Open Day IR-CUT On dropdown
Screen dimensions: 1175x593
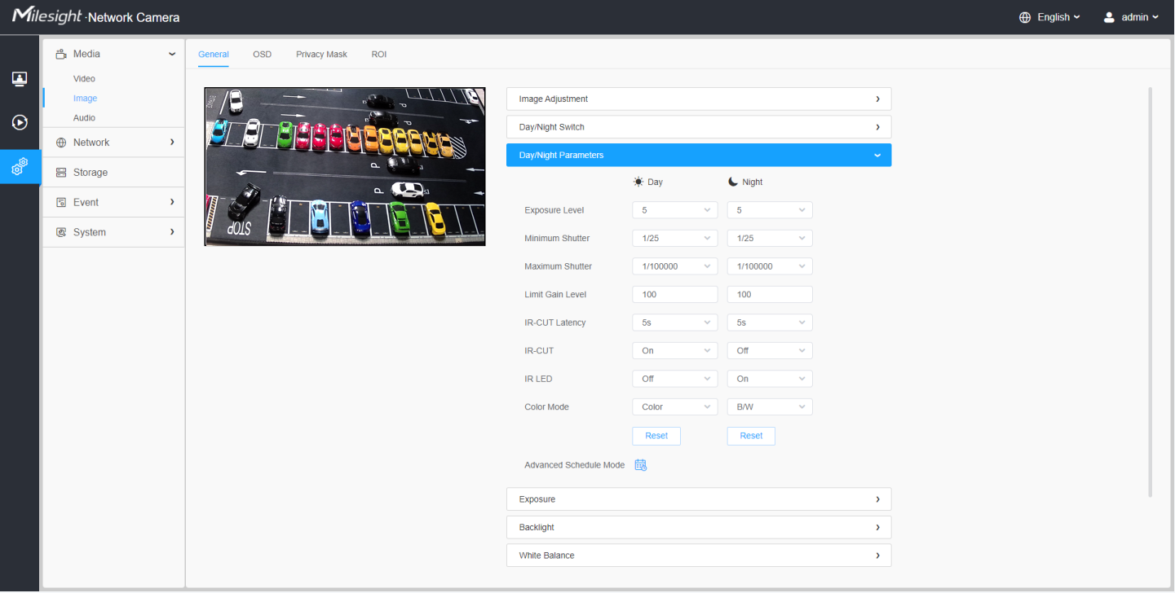(x=674, y=351)
